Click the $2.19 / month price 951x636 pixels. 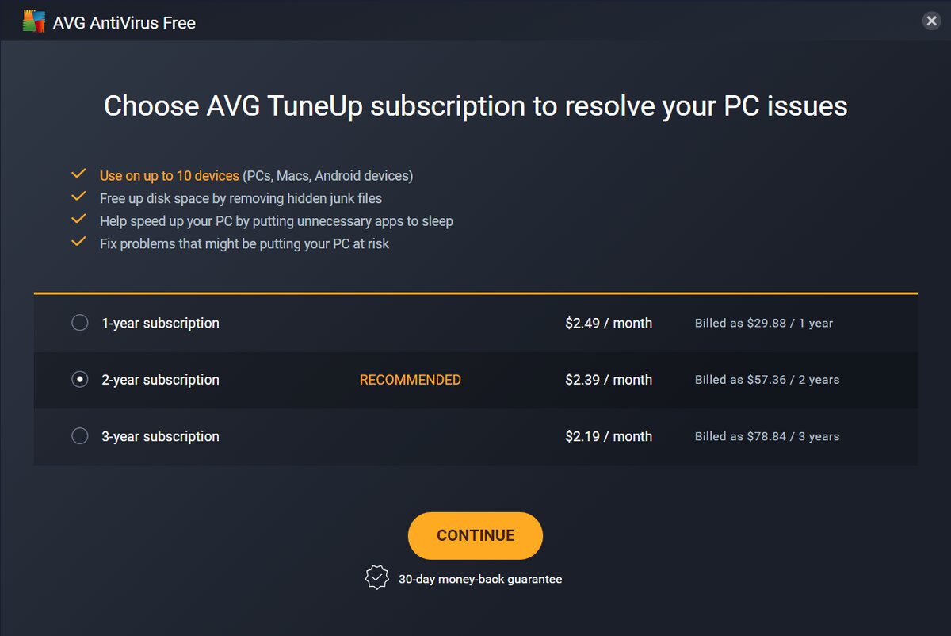(609, 436)
